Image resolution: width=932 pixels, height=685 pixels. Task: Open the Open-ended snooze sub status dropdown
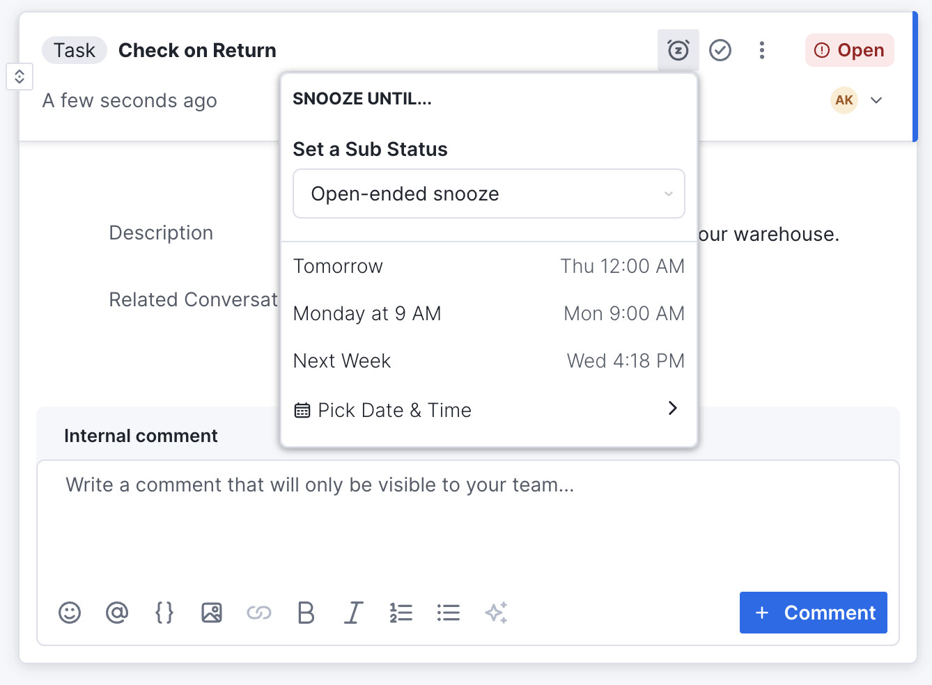488,194
